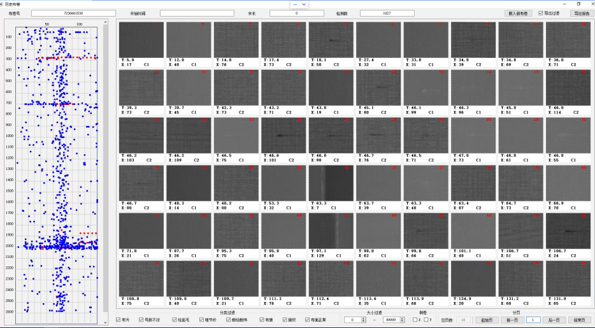Click the page number input field
Screen dimensions: 595x328
(x=533, y=320)
